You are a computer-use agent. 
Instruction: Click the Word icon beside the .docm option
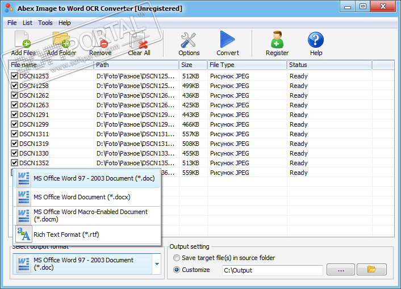[24, 216]
